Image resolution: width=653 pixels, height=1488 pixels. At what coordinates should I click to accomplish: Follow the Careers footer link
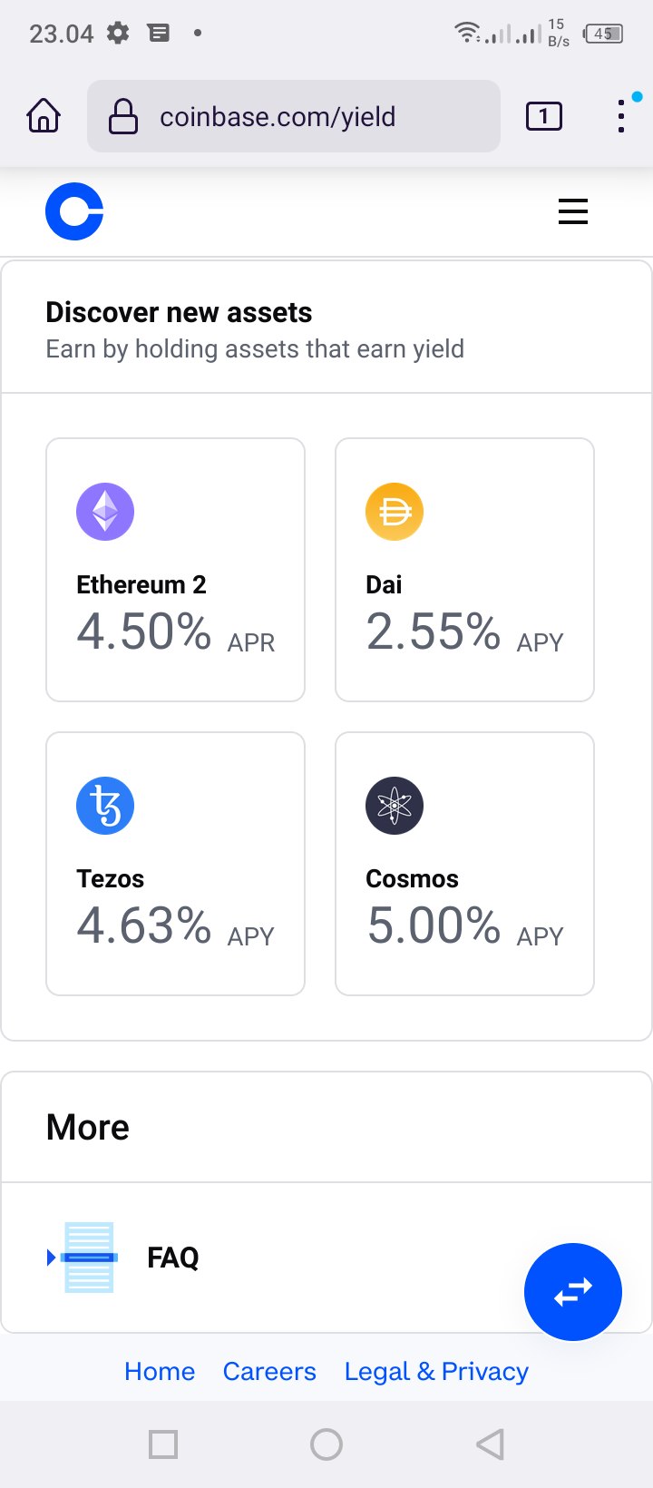tap(269, 1371)
